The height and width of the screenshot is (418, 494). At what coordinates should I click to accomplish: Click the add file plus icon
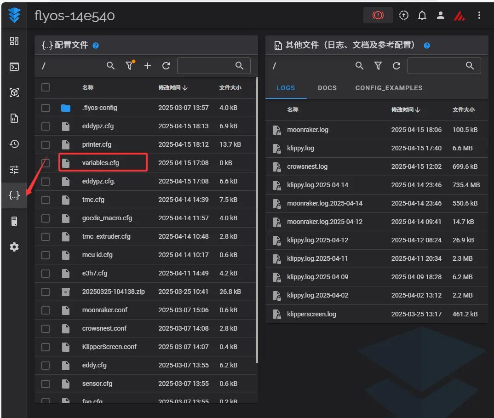coord(148,66)
